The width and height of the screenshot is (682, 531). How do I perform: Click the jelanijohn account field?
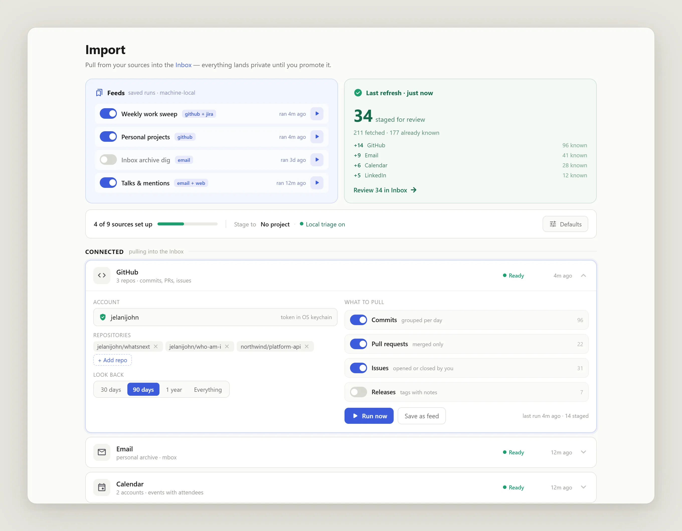[x=215, y=317]
